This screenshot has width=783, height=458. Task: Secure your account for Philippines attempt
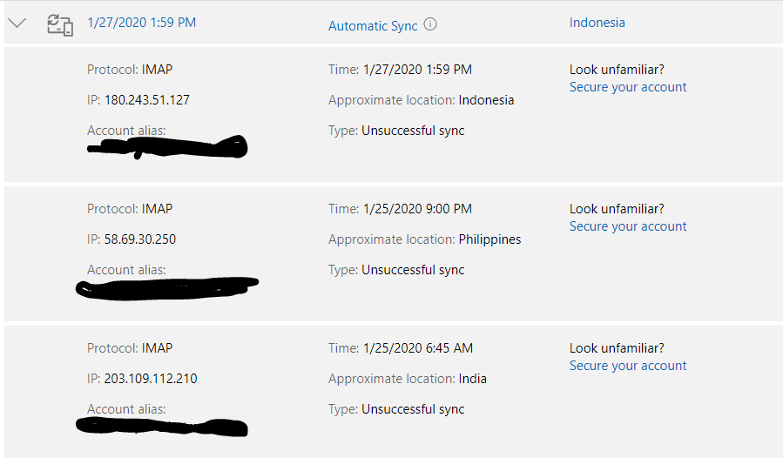pyautogui.click(x=628, y=226)
